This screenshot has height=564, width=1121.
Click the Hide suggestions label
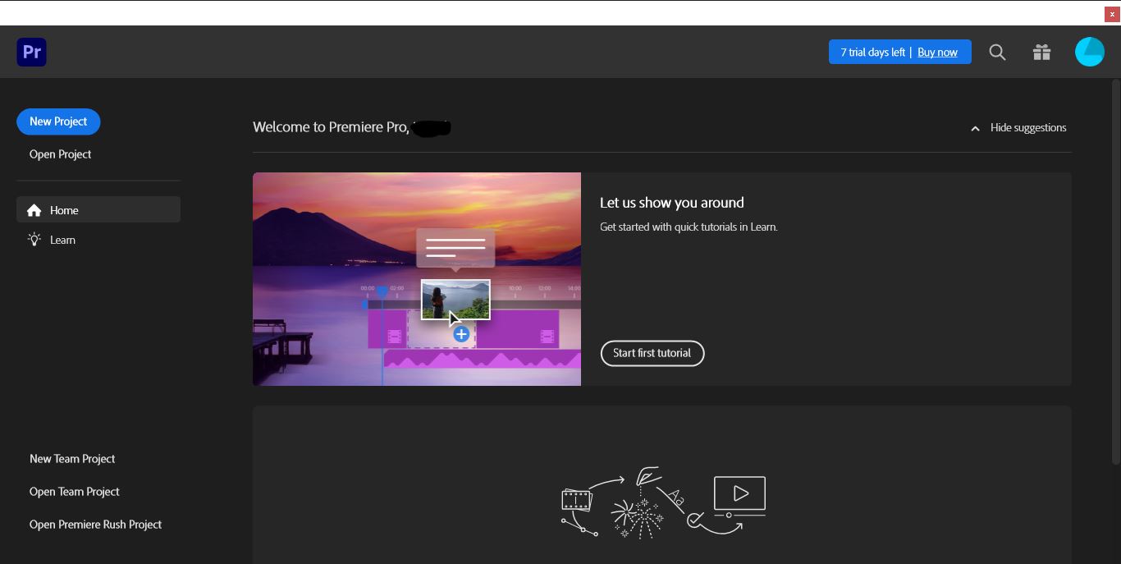[x=1028, y=127]
